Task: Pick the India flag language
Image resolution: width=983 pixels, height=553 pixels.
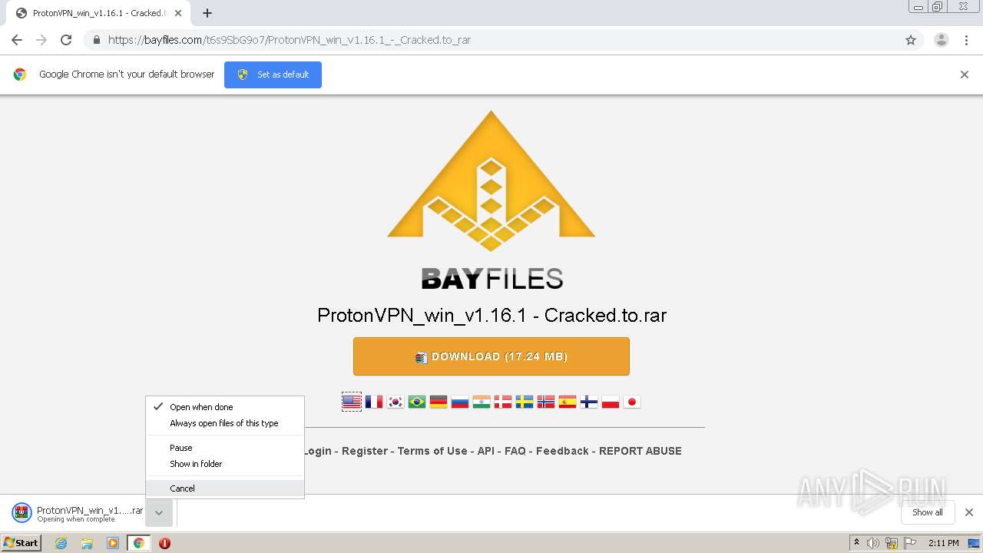Action: (482, 402)
